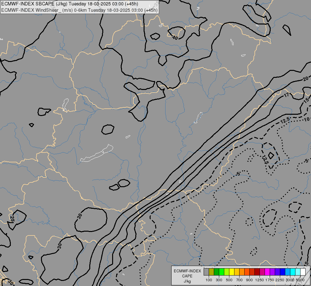Screen dimensions: 311x286
Task: Click the 300 legend tick label
Action: point(219,280)
